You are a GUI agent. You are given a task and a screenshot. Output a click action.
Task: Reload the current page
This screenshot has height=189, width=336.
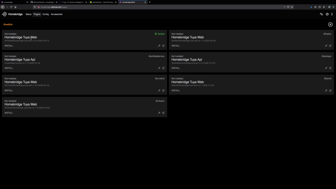11,7
